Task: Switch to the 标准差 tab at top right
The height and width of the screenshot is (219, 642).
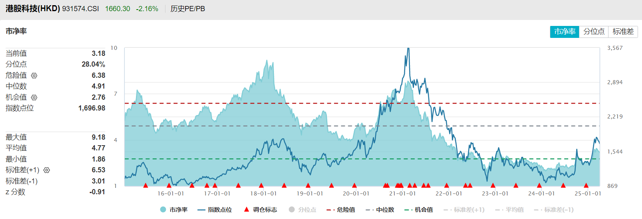Action: 623,32
